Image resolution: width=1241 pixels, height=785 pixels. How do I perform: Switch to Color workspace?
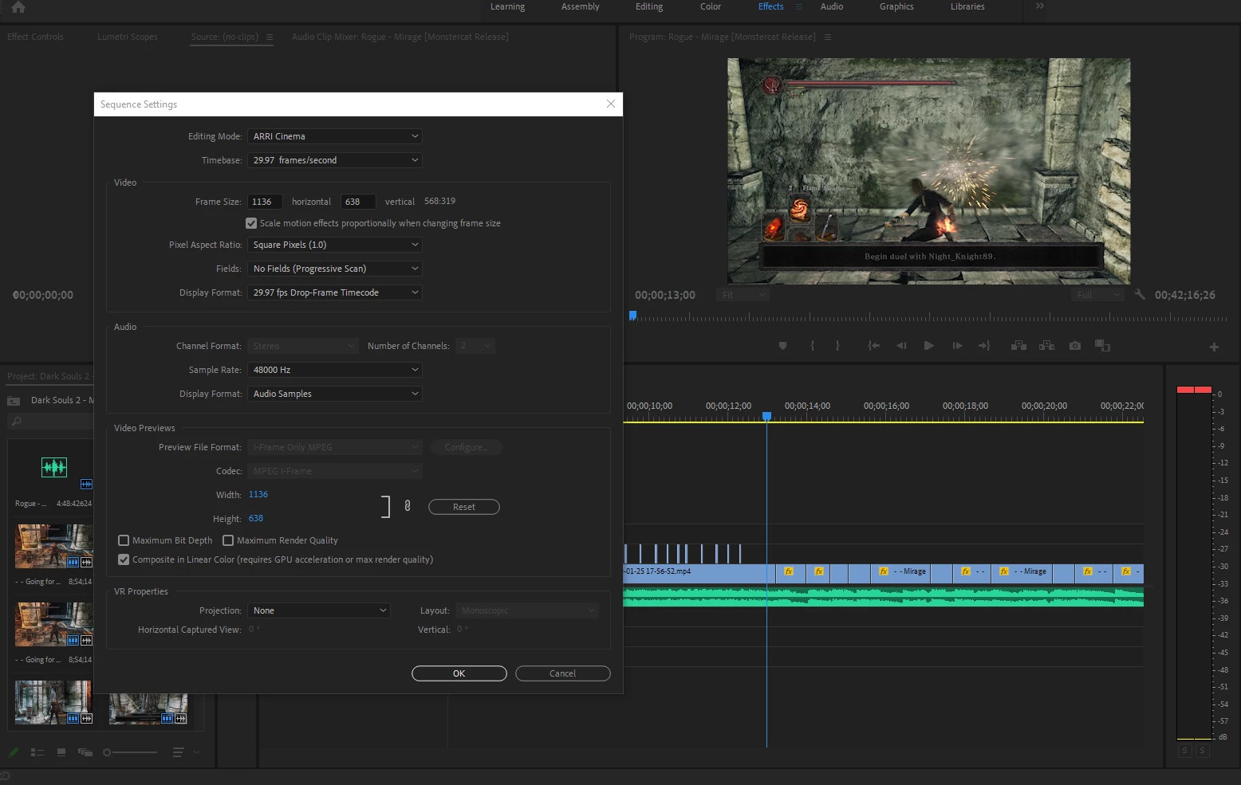coord(711,6)
